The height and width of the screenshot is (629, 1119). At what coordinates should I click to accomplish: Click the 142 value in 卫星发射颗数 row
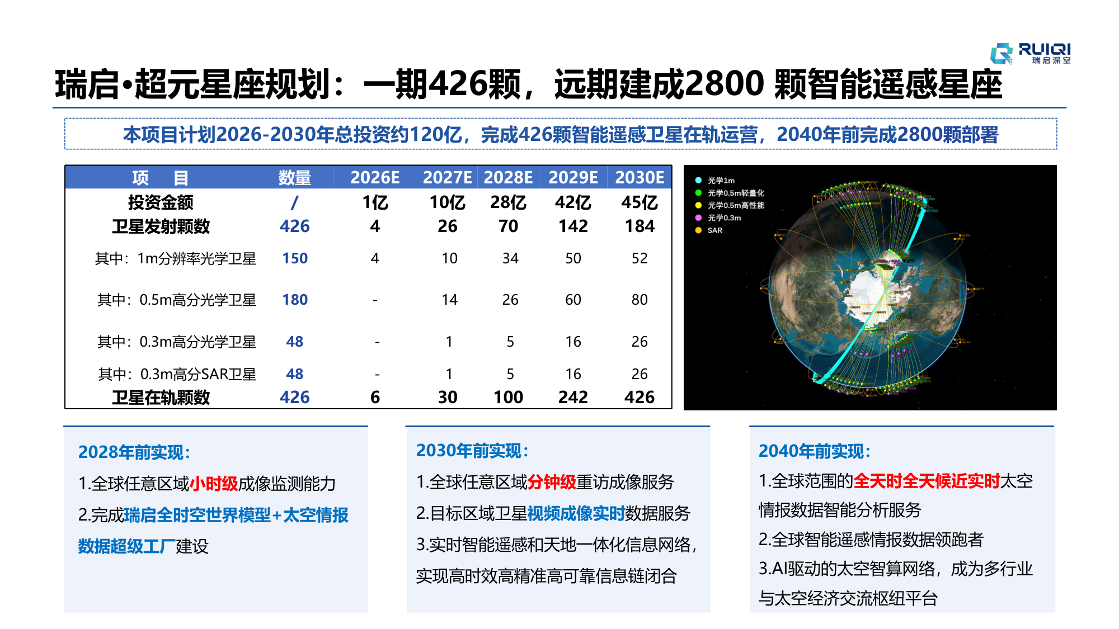pos(573,226)
